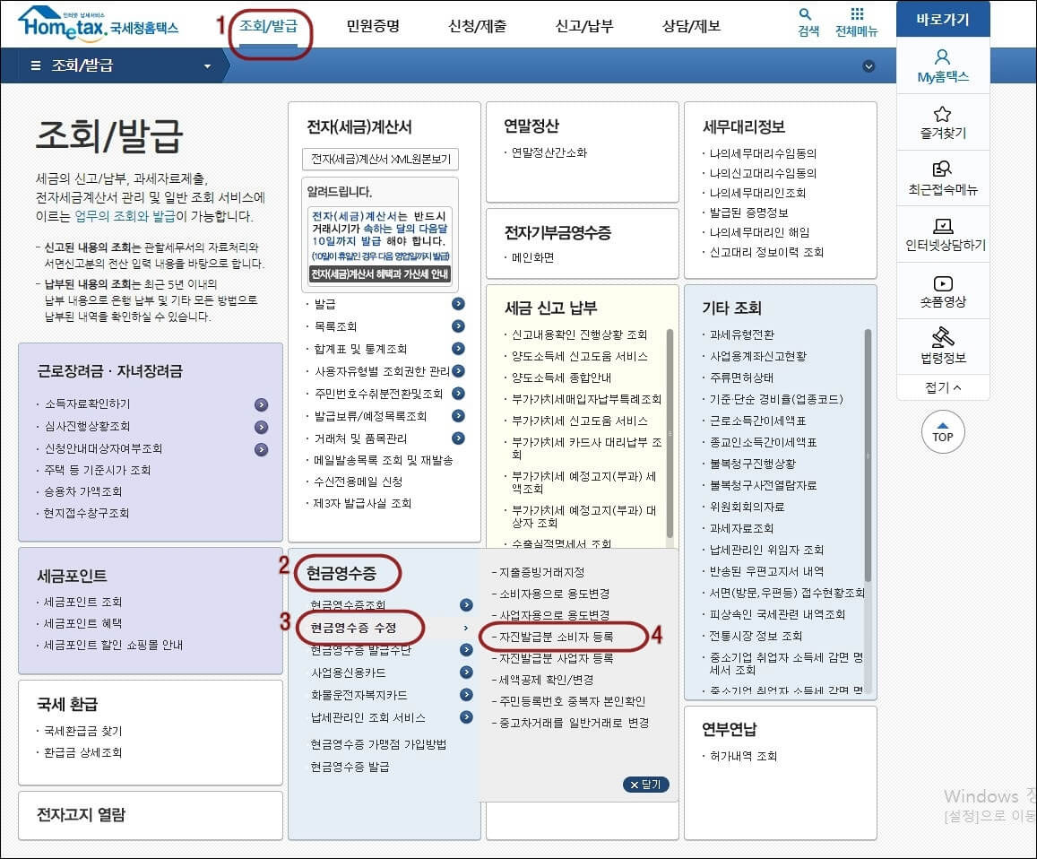
Task: Open 인터넷상담하기 from the sidebar
Action: (x=942, y=230)
